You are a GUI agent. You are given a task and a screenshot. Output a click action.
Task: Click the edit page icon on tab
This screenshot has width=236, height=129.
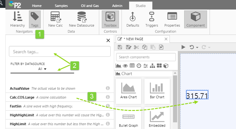pos(120,39)
